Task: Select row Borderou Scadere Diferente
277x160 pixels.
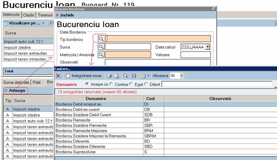Action: click(x=166, y=146)
